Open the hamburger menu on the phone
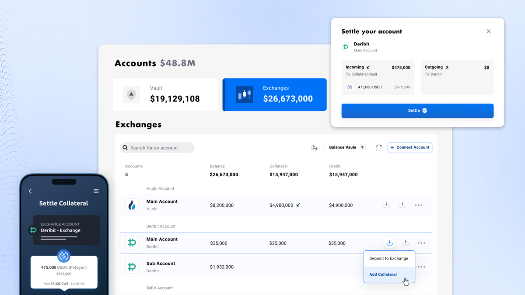Screen dimensions: 525x295 96,191
